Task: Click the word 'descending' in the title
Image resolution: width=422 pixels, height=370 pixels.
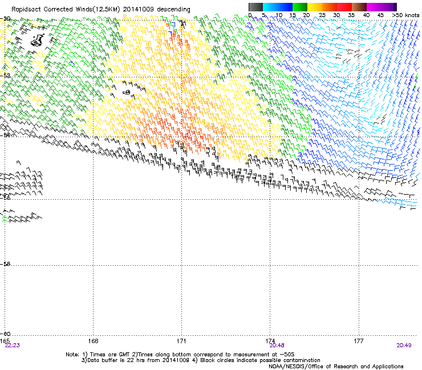Action: click(x=173, y=10)
